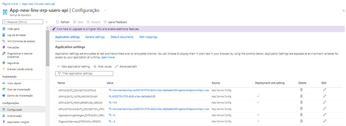The image size is (346, 126).
Task: Click the Name column header
Action: pos(61,83)
